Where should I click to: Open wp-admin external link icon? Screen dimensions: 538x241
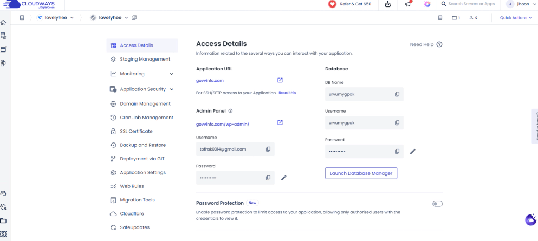[x=280, y=123]
